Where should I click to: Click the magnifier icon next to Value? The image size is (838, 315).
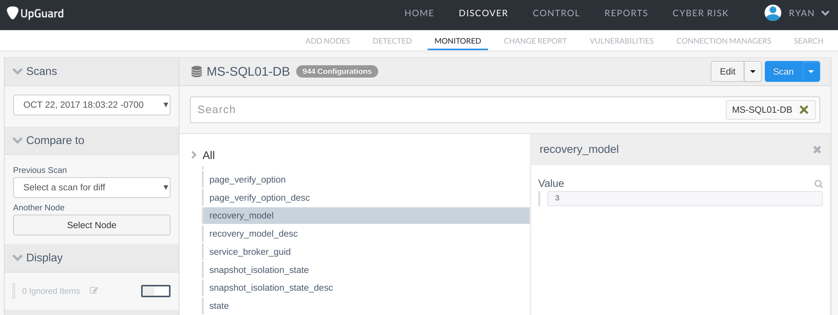coord(818,184)
